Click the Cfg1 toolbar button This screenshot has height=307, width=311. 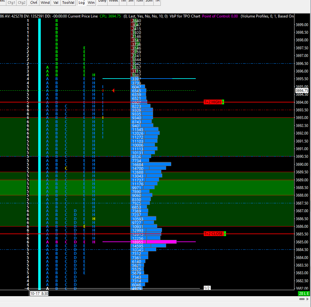tap(11, 3)
